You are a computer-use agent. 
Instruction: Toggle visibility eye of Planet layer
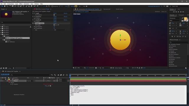[1, 81]
